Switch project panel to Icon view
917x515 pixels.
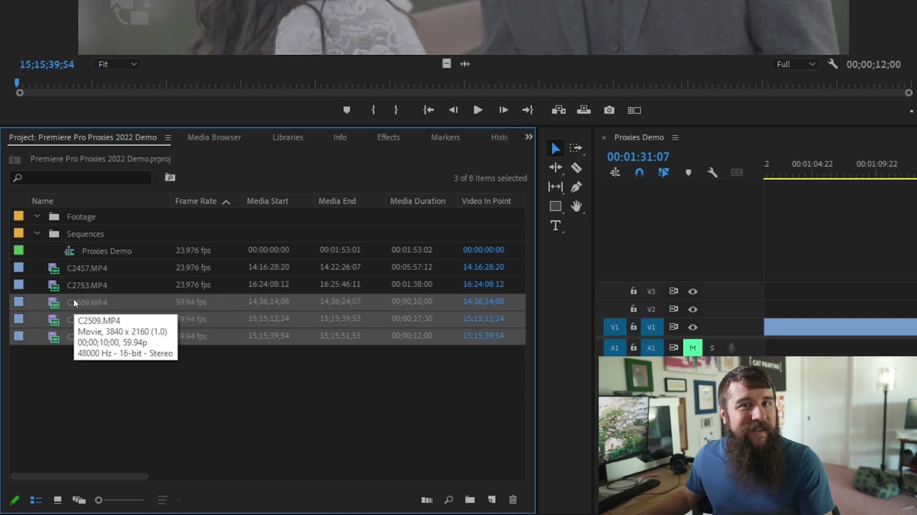pyautogui.click(x=57, y=500)
